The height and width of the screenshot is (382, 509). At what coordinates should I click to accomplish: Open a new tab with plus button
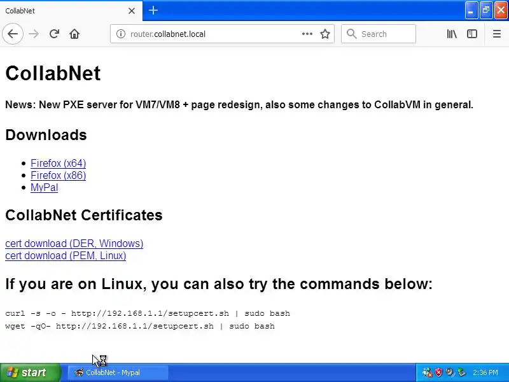coord(153,10)
